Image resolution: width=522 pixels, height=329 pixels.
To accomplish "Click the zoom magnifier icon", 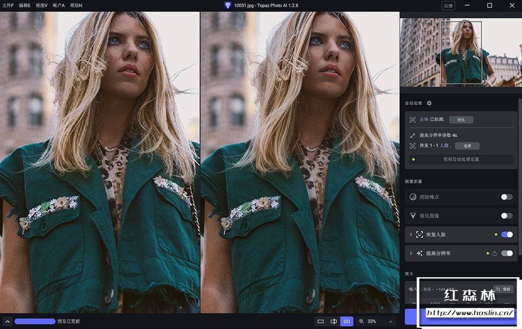I will [361, 321].
